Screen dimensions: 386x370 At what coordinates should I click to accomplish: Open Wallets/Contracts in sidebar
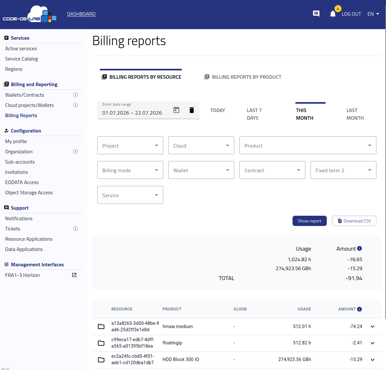coord(25,95)
